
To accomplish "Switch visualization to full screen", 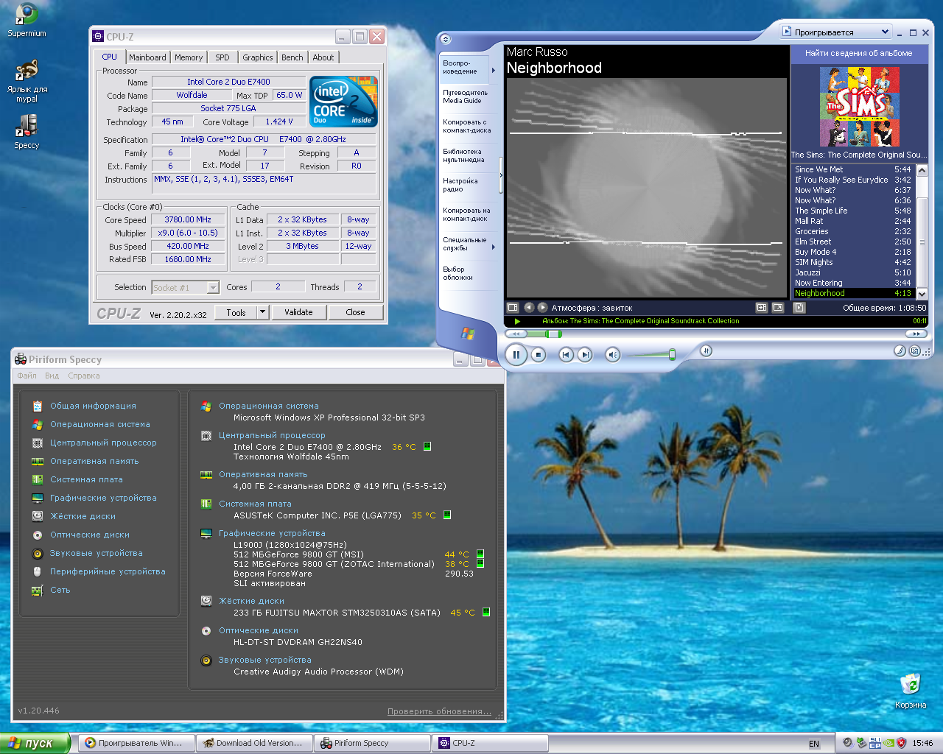I will tap(778, 308).
